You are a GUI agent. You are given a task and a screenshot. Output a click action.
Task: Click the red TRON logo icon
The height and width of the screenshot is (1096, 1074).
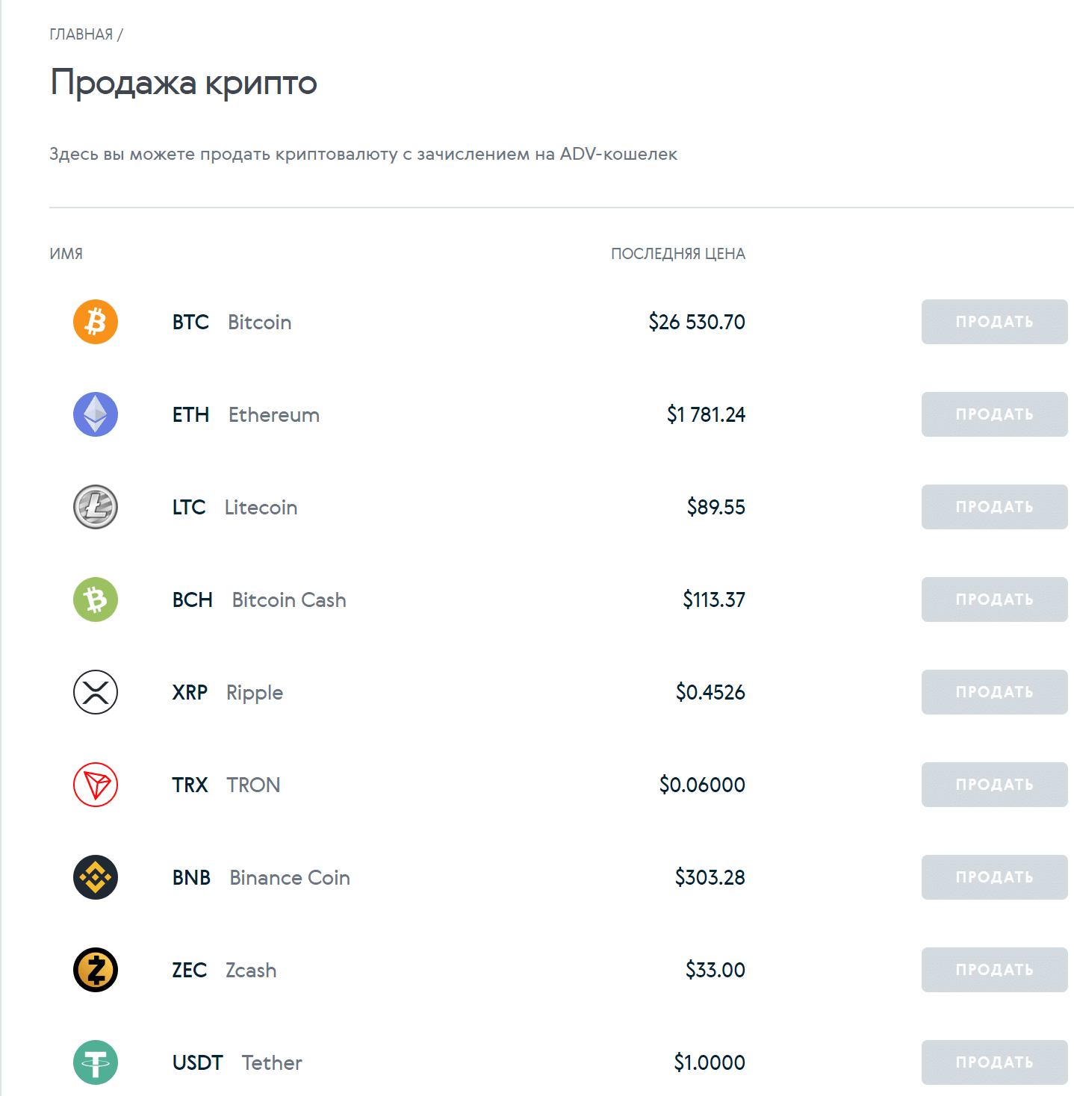96,785
